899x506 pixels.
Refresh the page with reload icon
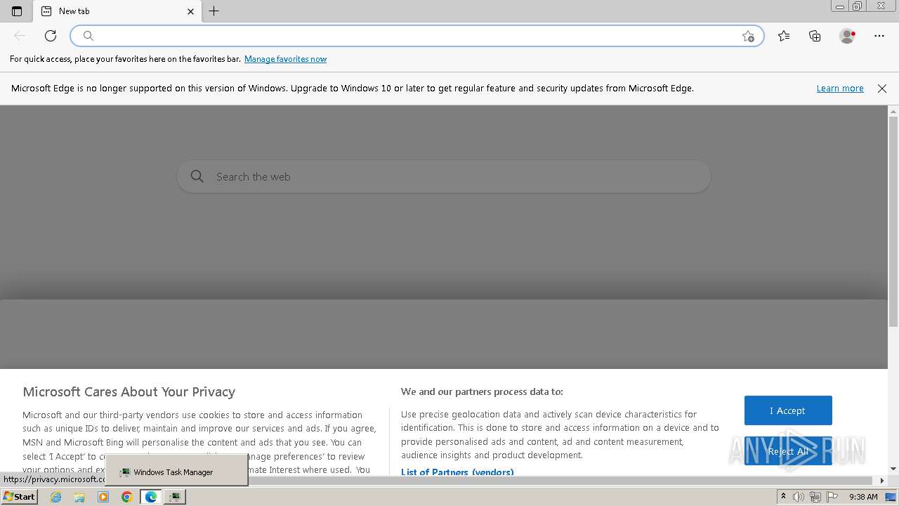click(51, 36)
